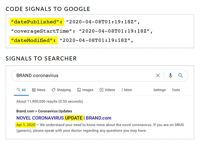
Task: Open the NOVEL CORONAVIRUS UPDATE result link
Action: [x=64, y=118]
